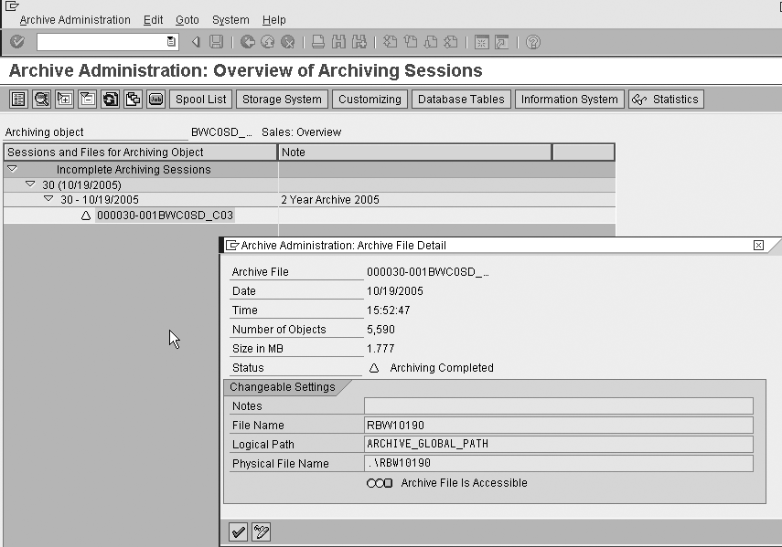Select archive file 000030-001BWC0SD_C03 in tree
The width and height of the screenshot is (782, 547).
click(165, 215)
